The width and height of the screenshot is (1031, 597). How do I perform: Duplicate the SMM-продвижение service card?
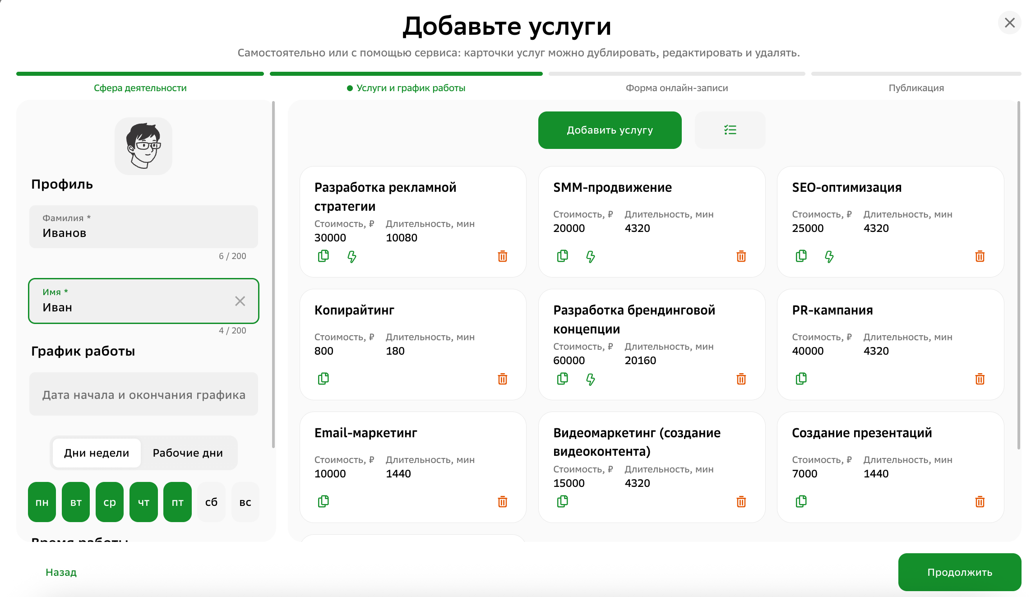[562, 256]
